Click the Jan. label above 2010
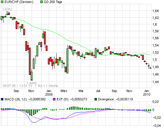Screen dimensions: 164x128 (147, 91)
